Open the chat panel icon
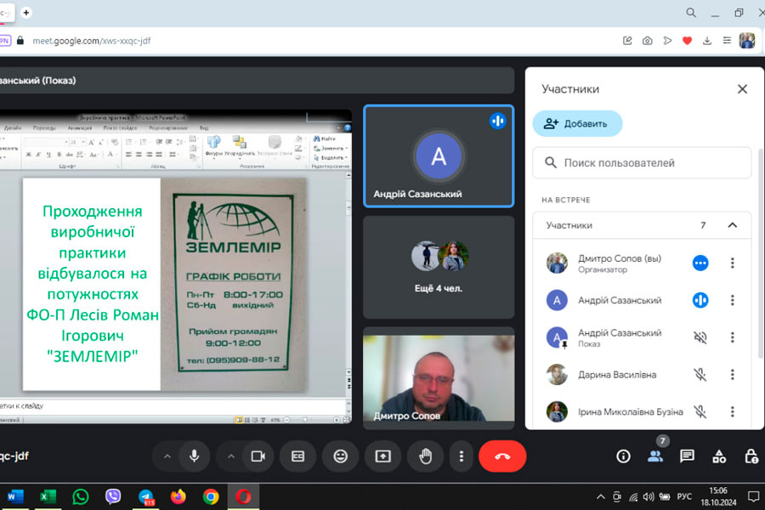 pos(687,456)
